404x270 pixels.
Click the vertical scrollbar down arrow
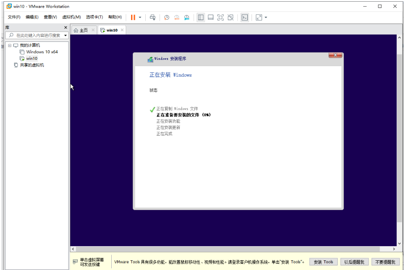399,244
